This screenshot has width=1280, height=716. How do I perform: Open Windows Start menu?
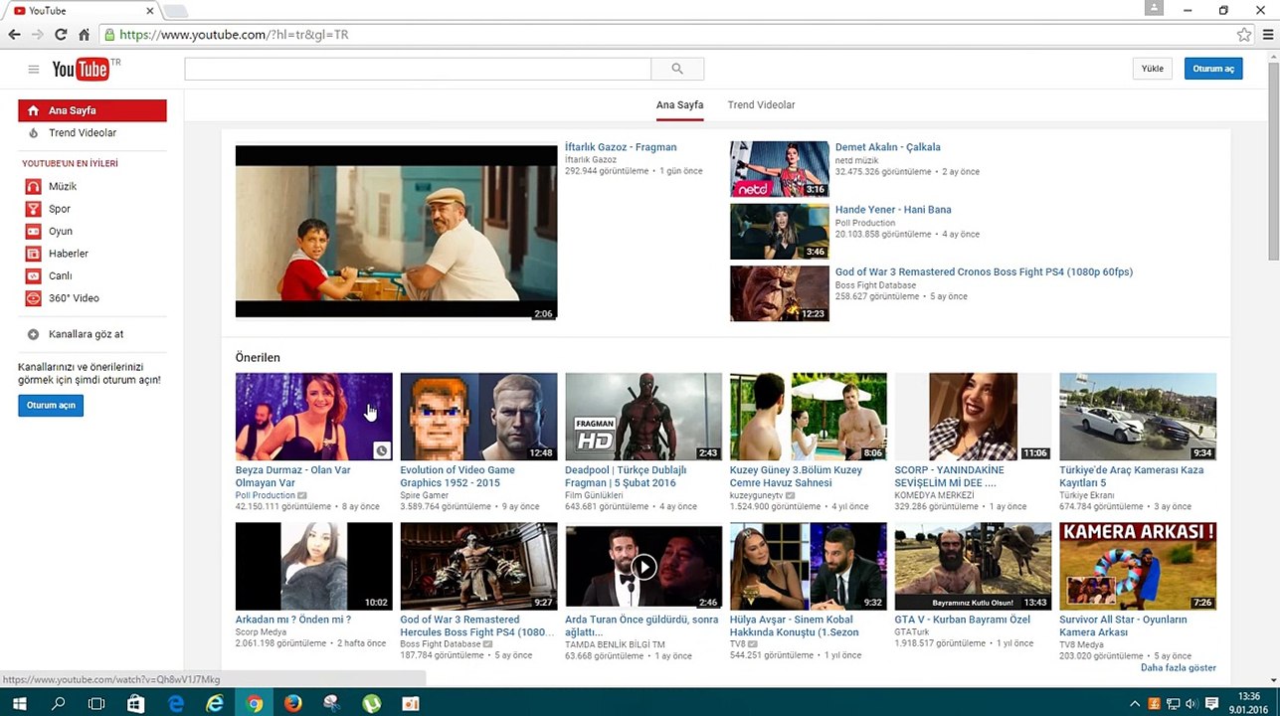click(19, 703)
